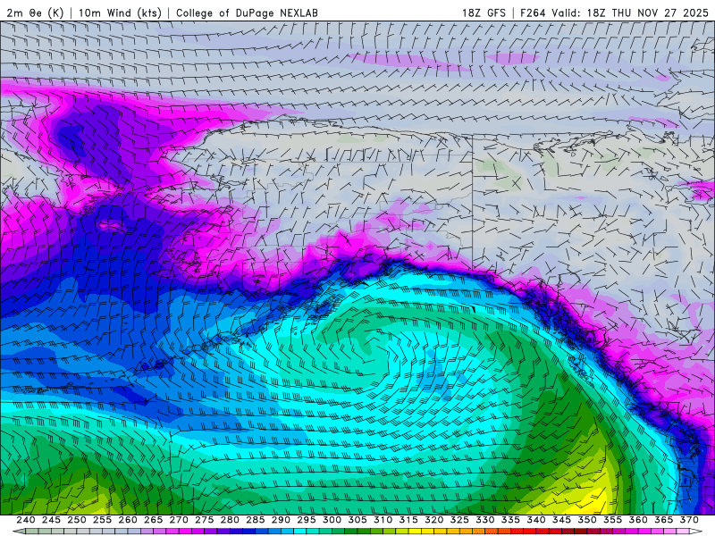Click the 250 color scale value
This screenshot has height=536, width=715.
click(77, 520)
